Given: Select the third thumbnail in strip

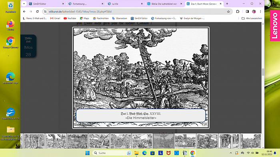Looking at the screenshot, I should tap(78, 141).
